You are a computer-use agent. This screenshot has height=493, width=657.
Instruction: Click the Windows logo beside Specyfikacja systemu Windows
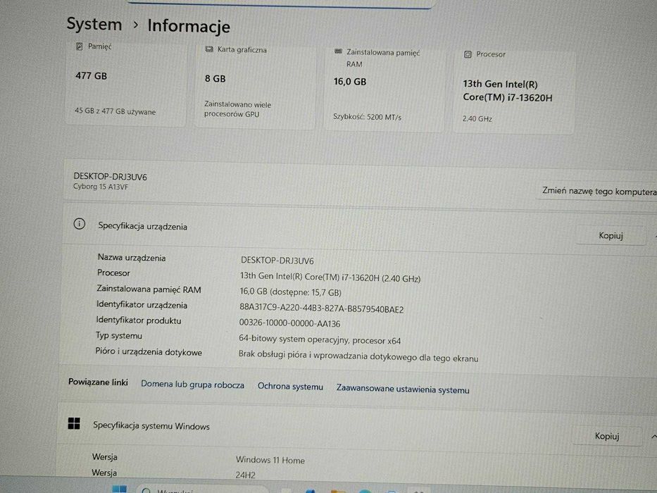74,423
